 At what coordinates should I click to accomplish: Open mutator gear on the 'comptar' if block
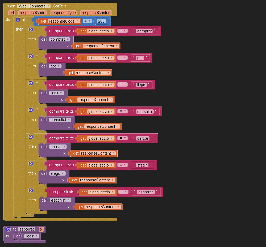click(x=31, y=29)
